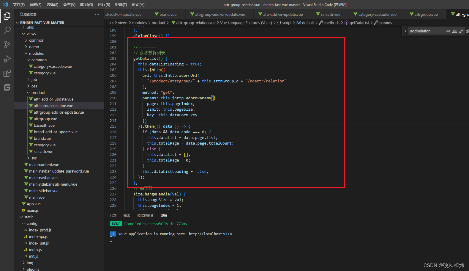Screen dimensions: 469x271
Task: Toggle Use Regular Expression in find widget
Action: (461, 31)
